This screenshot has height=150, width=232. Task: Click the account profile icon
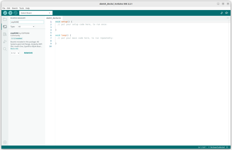coord(5,142)
